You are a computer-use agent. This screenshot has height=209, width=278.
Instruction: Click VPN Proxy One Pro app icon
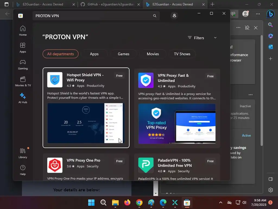[55, 165]
